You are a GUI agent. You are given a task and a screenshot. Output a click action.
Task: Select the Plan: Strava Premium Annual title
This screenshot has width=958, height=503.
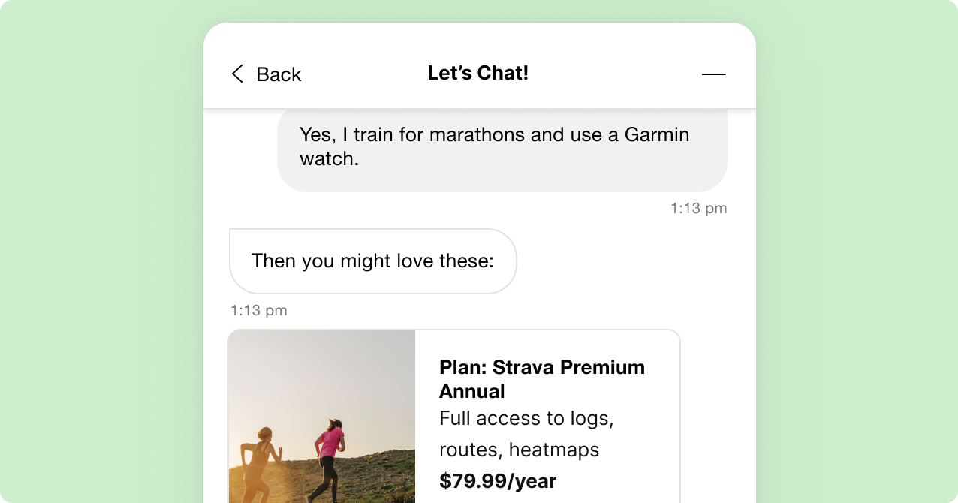(x=542, y=379)
